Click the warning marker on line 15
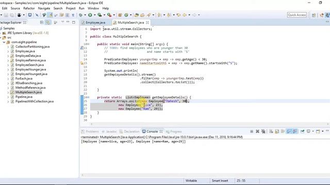 point(82,63)
